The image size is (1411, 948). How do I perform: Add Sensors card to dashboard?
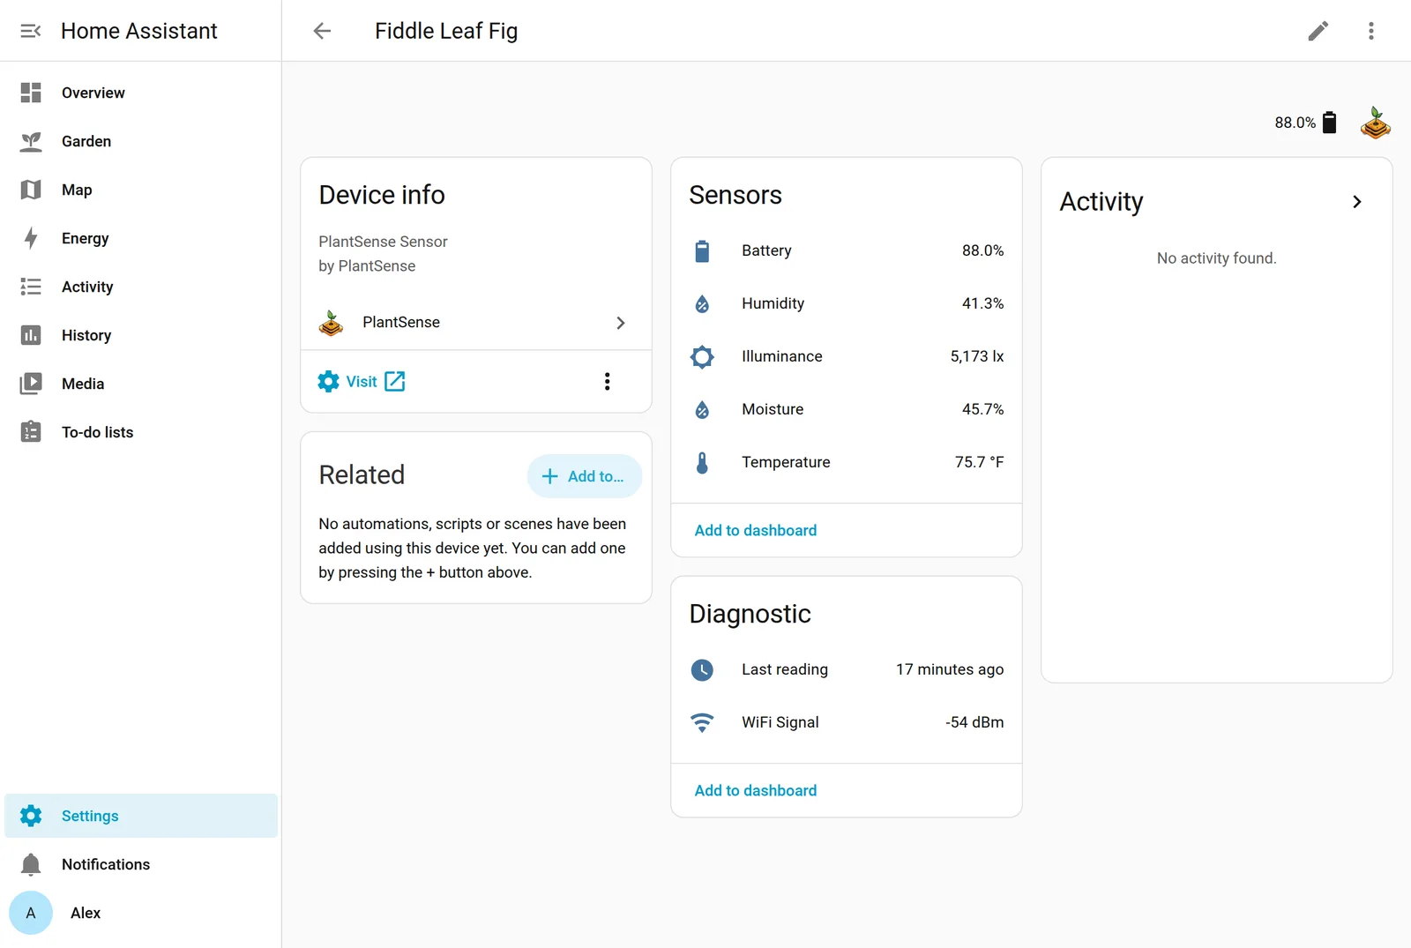[x=756, y=530]
